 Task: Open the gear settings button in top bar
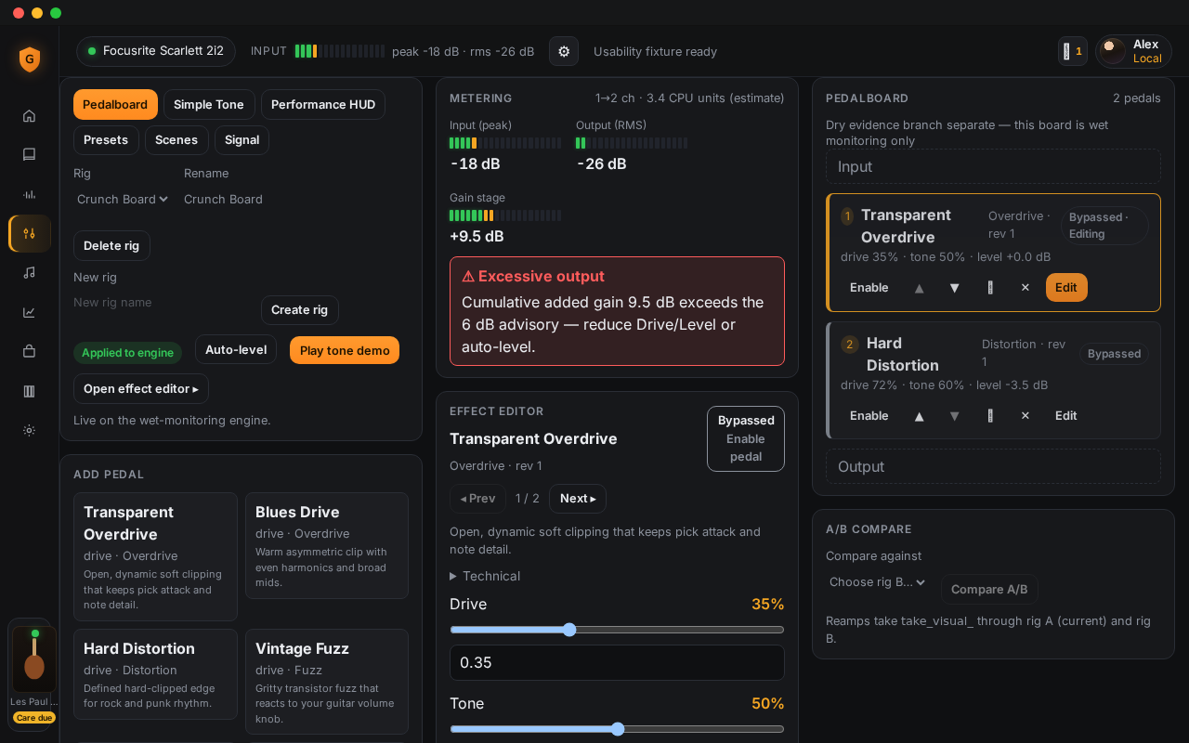564,51
